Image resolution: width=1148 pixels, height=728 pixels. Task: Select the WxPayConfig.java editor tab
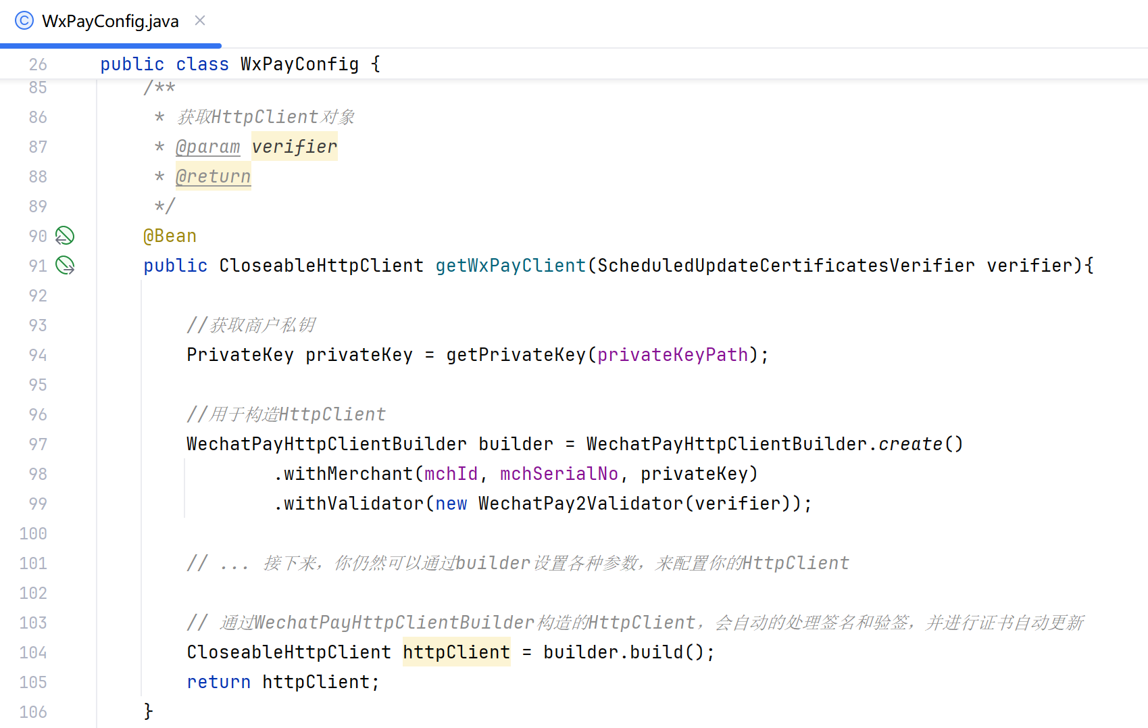[x=108, y=21]
